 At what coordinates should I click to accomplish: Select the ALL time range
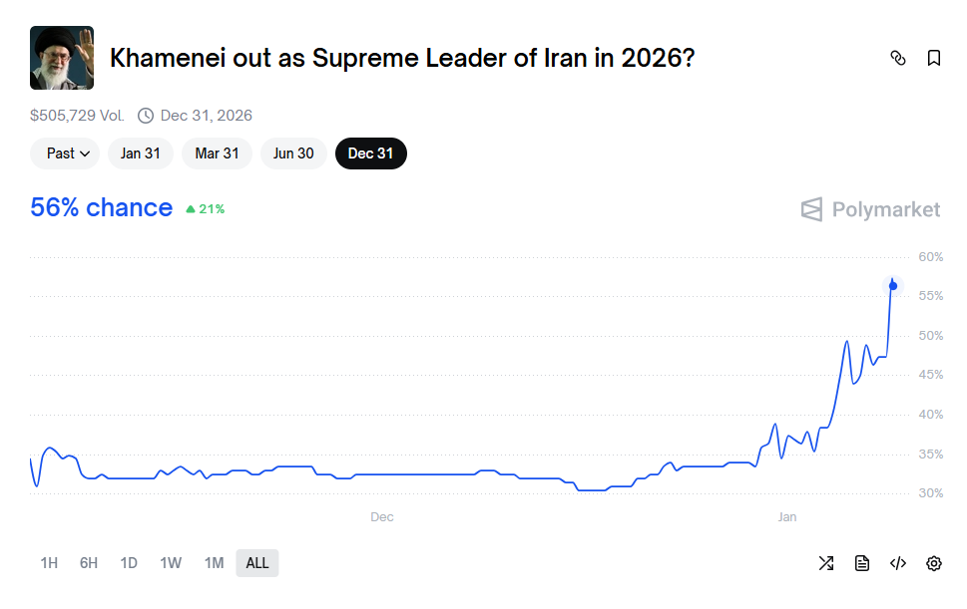pyautogui.click(x=257, y=563)
